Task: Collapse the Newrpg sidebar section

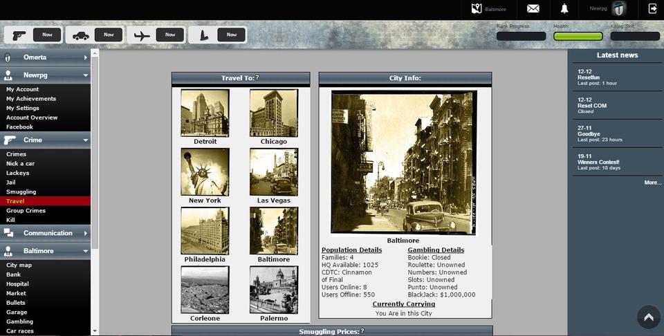Action: [x=46, y=75]
